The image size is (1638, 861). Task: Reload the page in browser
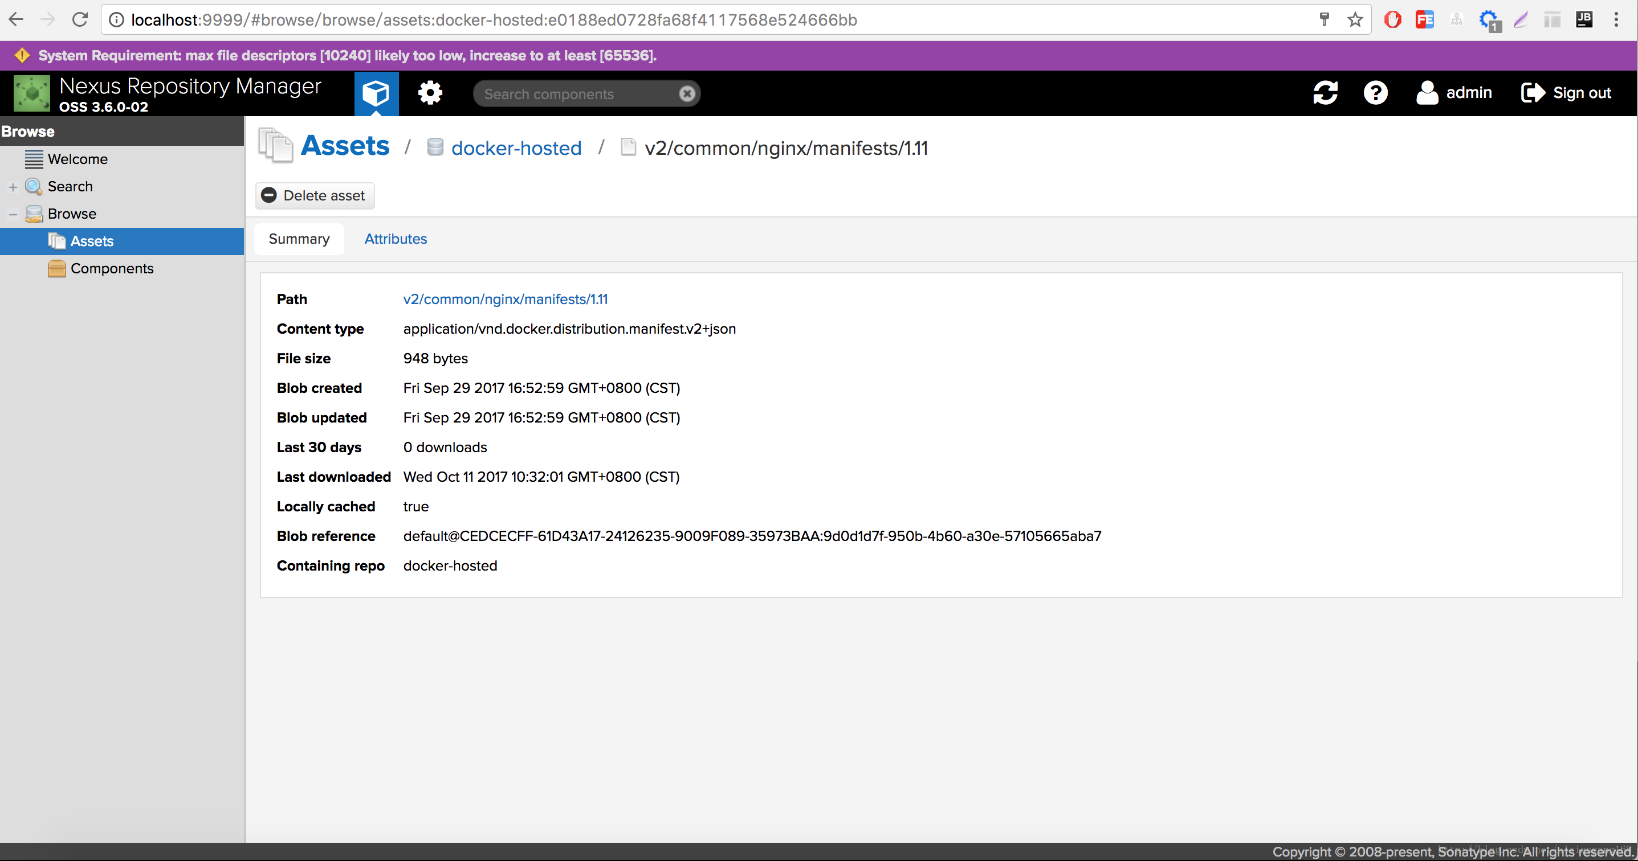pos(80,20)
